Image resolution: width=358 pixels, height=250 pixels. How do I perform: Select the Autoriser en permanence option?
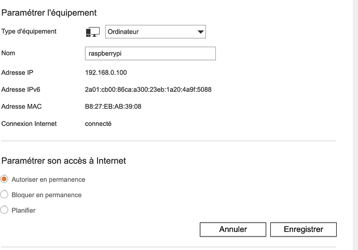(x=5, y=179)
